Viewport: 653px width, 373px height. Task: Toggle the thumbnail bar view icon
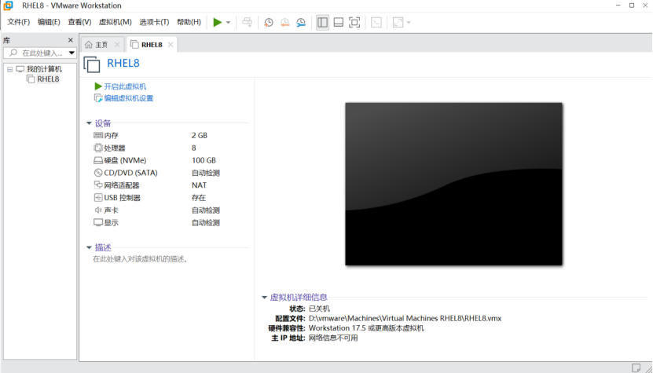coord(339,23)
